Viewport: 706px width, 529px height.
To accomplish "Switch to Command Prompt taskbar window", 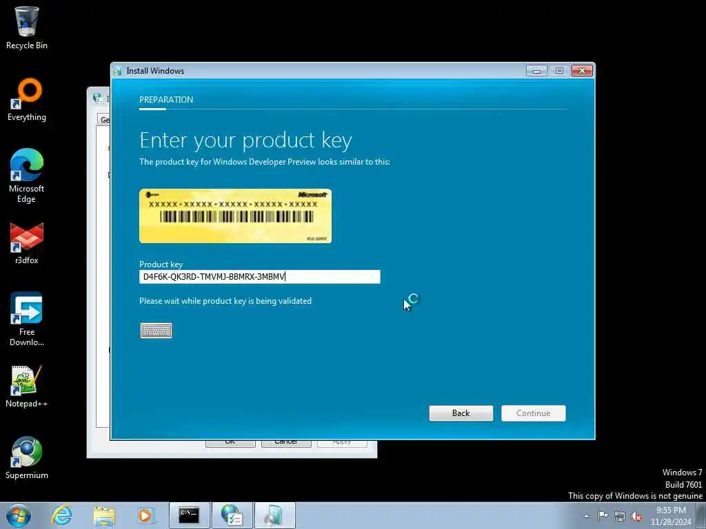I will tap(189, 515).
